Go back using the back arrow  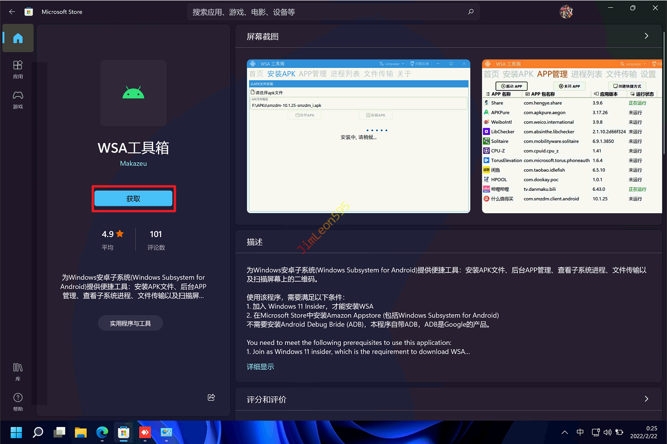click(x=12, y=12)
